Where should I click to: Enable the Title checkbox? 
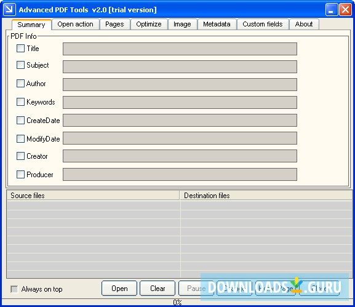tap(20, 48)
